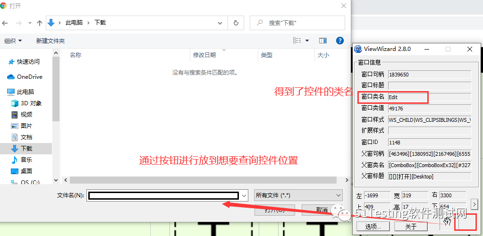Click the 窗口类值 field 49176
The height and width of the screenshot is (236, 483).
click(x=430, y=109)
